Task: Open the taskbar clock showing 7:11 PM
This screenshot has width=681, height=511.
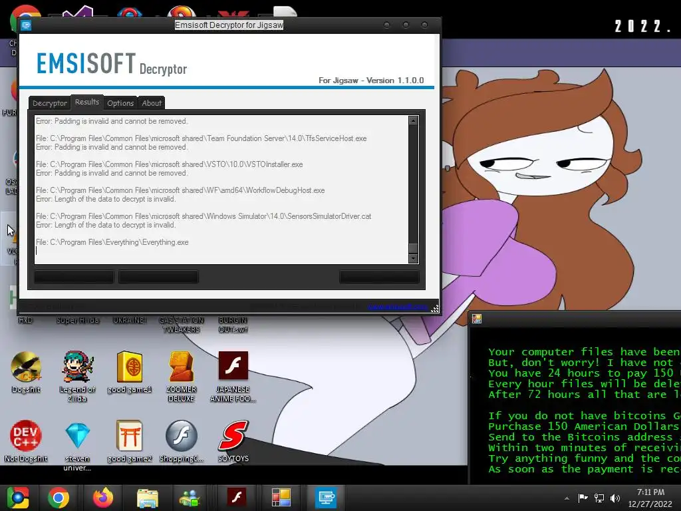Action: (x=650, y=498)
